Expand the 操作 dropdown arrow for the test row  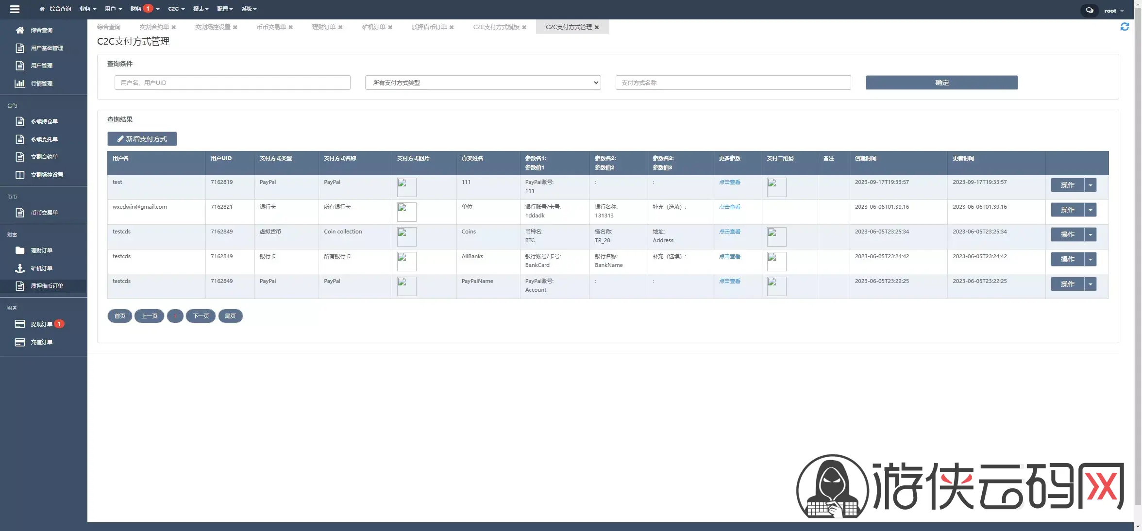point(1091,185)
